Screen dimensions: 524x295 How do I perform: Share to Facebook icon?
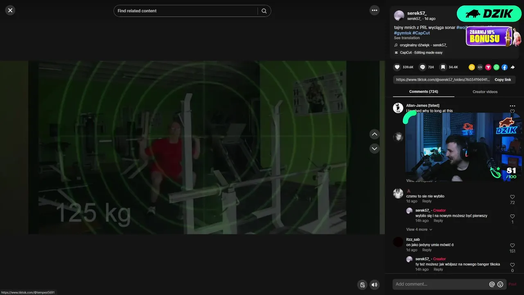point(504,67)
